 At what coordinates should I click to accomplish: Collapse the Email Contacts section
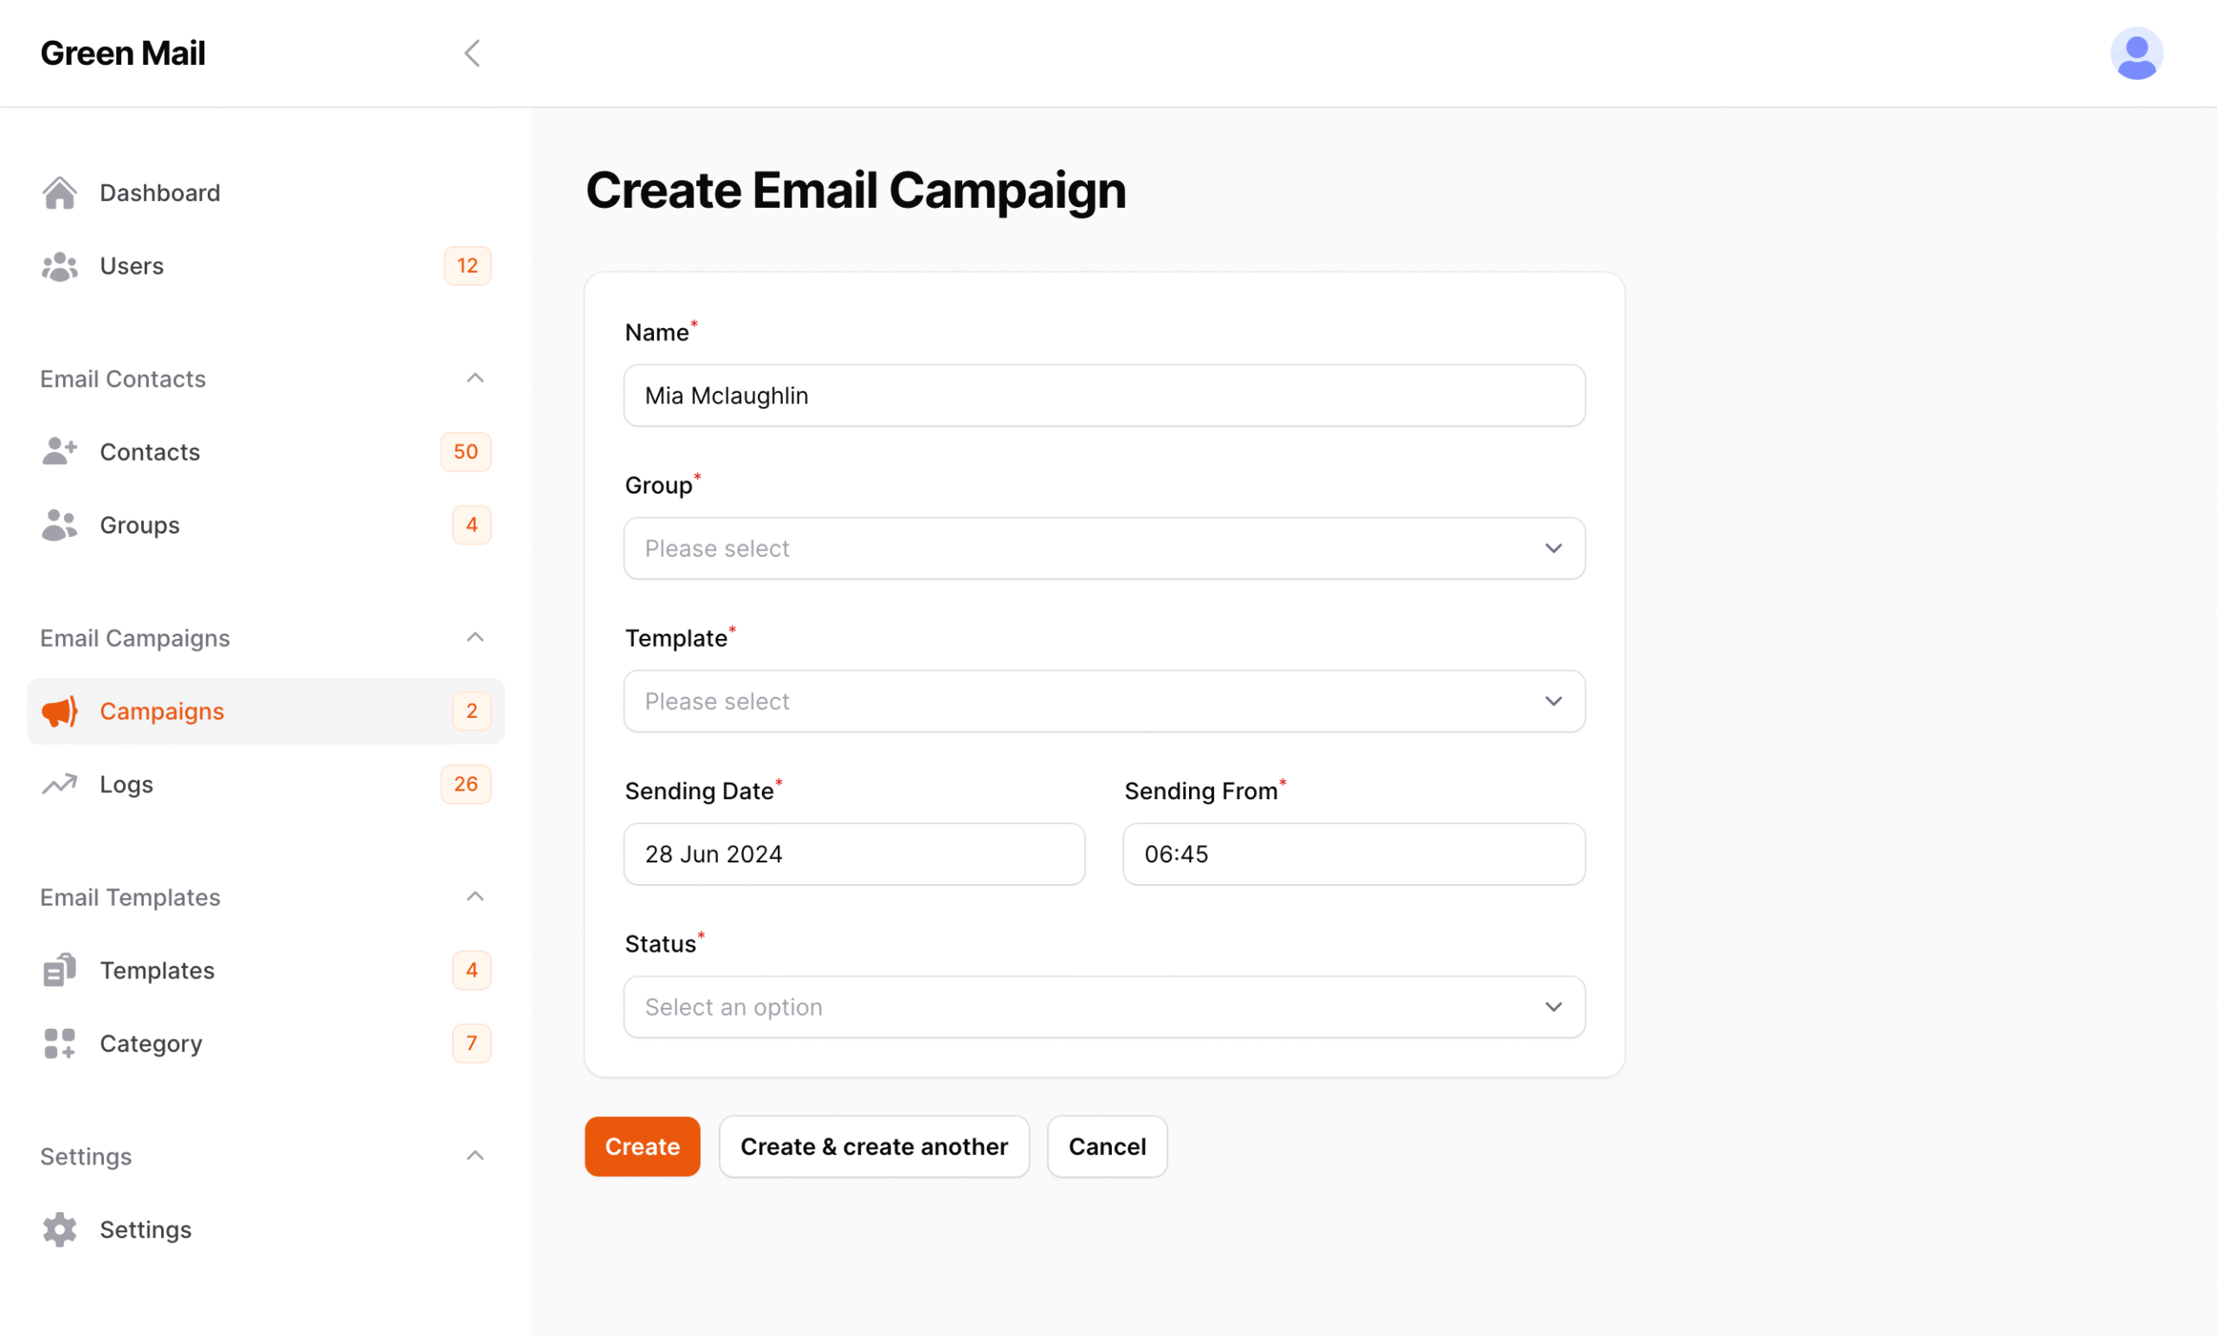[x=475, y=378]
